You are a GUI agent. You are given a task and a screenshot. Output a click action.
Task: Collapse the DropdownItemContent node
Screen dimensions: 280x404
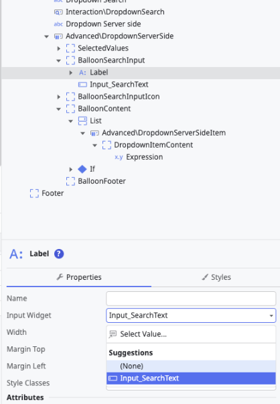pos(95,146)
